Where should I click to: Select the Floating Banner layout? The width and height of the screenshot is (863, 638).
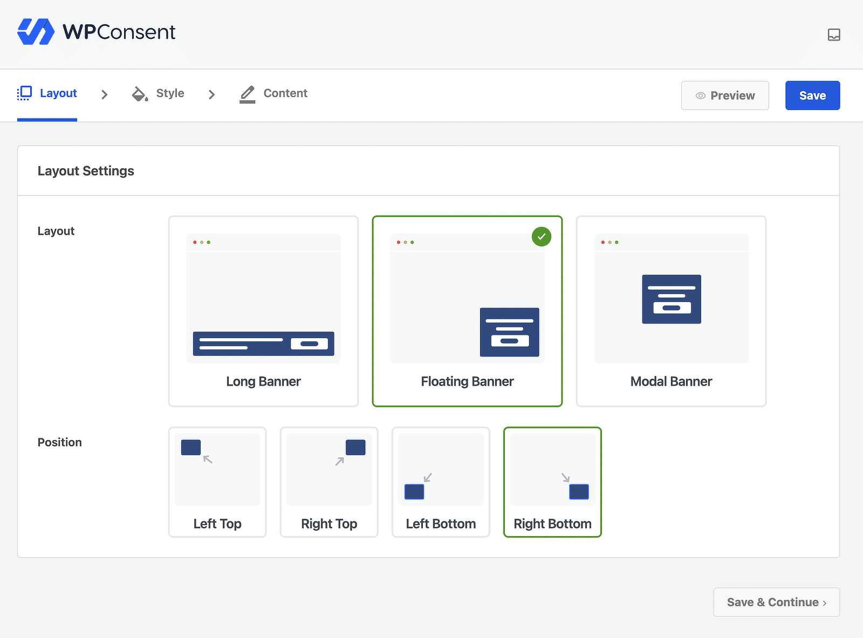[467, 311]
